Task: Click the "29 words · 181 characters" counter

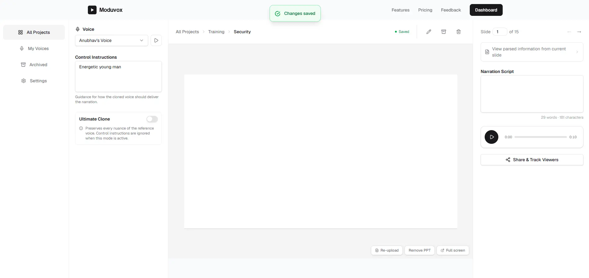Action: (562, 117)
